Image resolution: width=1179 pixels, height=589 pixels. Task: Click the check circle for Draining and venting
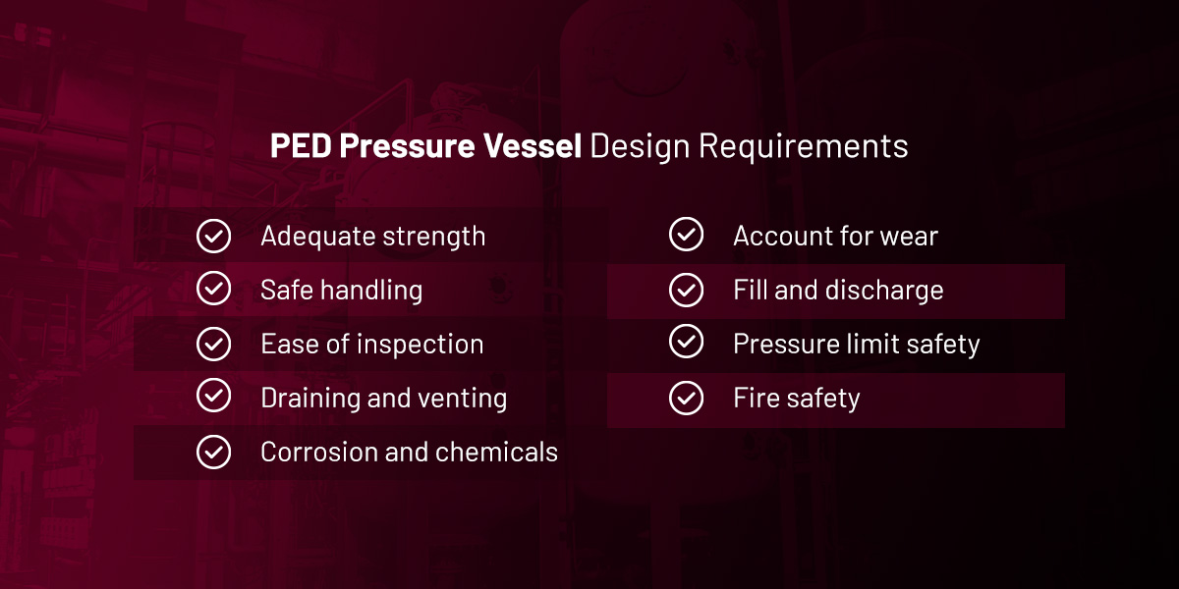[213, 398]
